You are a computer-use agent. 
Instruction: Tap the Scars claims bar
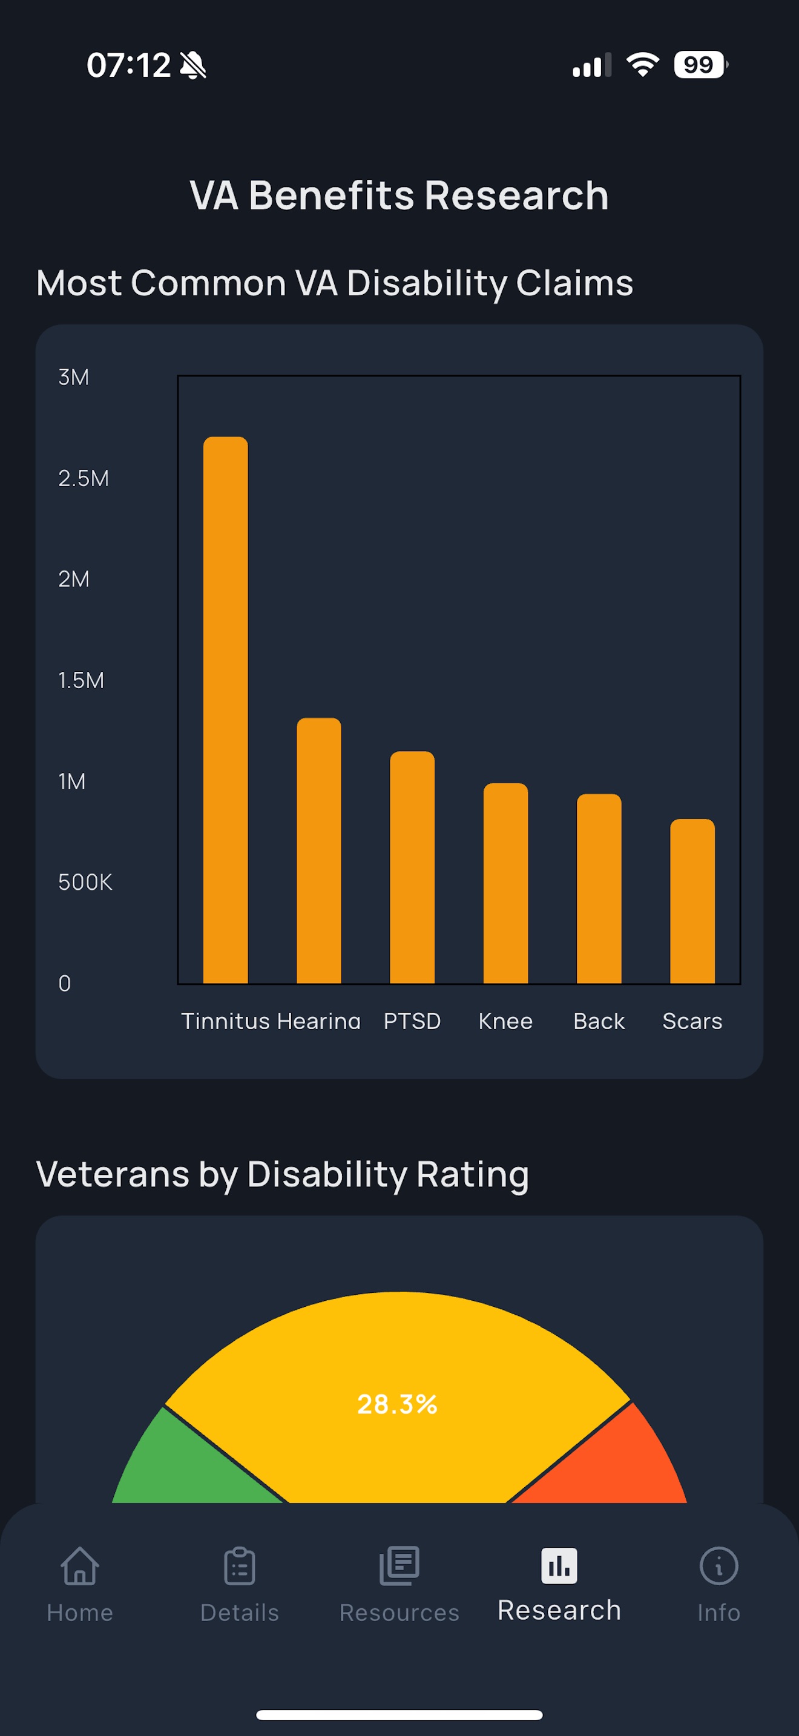pyautogui.click(x=692, y=901)
